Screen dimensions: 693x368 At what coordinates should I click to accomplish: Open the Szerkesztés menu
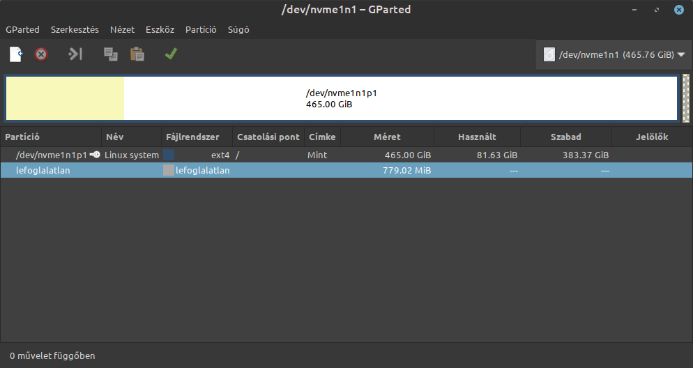click(75, 29)
